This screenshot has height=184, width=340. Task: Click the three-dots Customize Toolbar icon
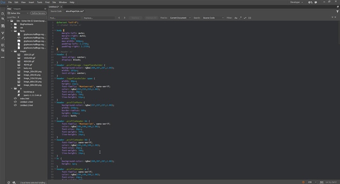coord(3,58)
